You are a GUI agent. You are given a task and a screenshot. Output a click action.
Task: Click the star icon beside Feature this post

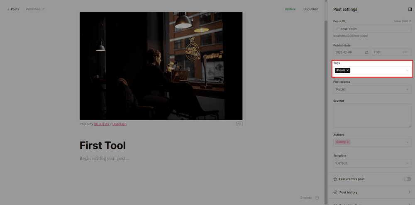(x=336, y=179)
